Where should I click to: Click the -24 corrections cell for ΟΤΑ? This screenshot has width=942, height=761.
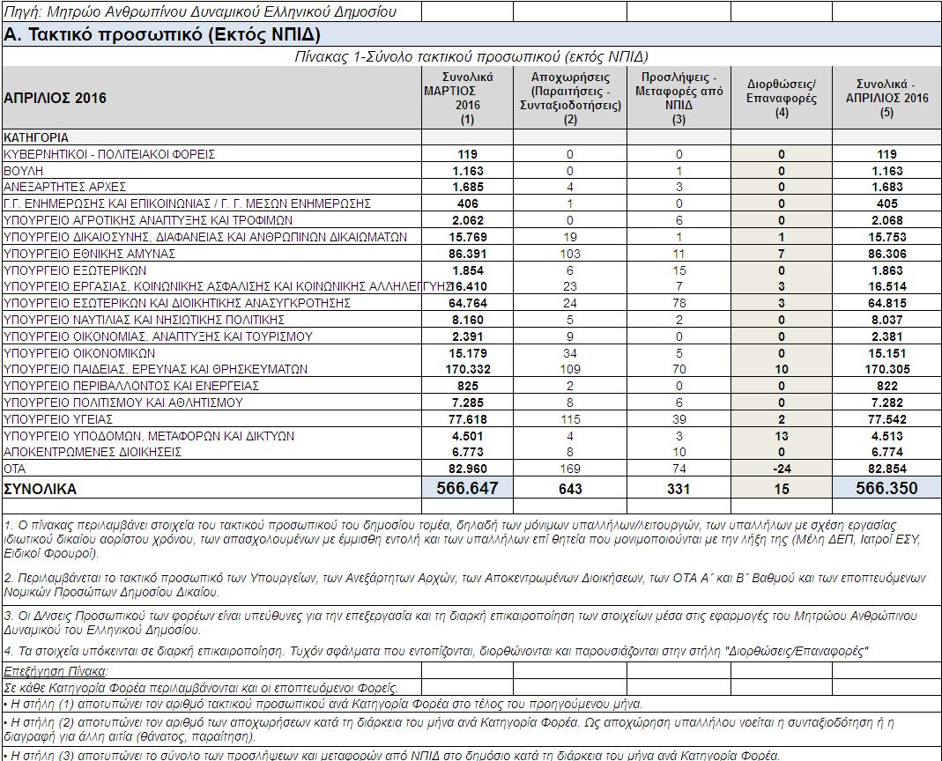pos(781,469)
